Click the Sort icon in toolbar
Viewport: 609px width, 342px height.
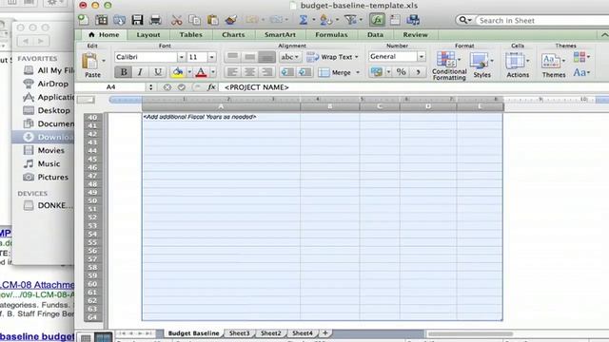pyautogui.click(x=325, y=20)
